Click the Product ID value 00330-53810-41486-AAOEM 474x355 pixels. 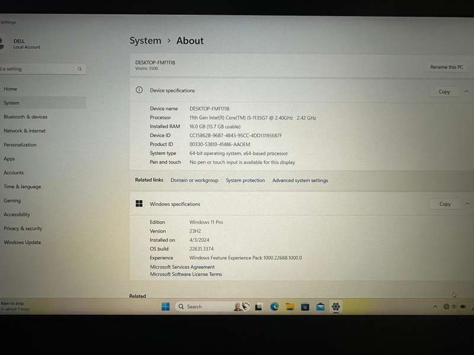tap(220, 144)
